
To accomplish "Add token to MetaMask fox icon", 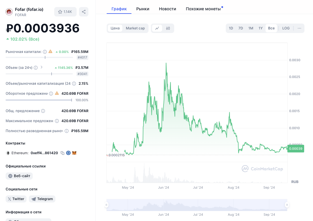I will (74, 153).
